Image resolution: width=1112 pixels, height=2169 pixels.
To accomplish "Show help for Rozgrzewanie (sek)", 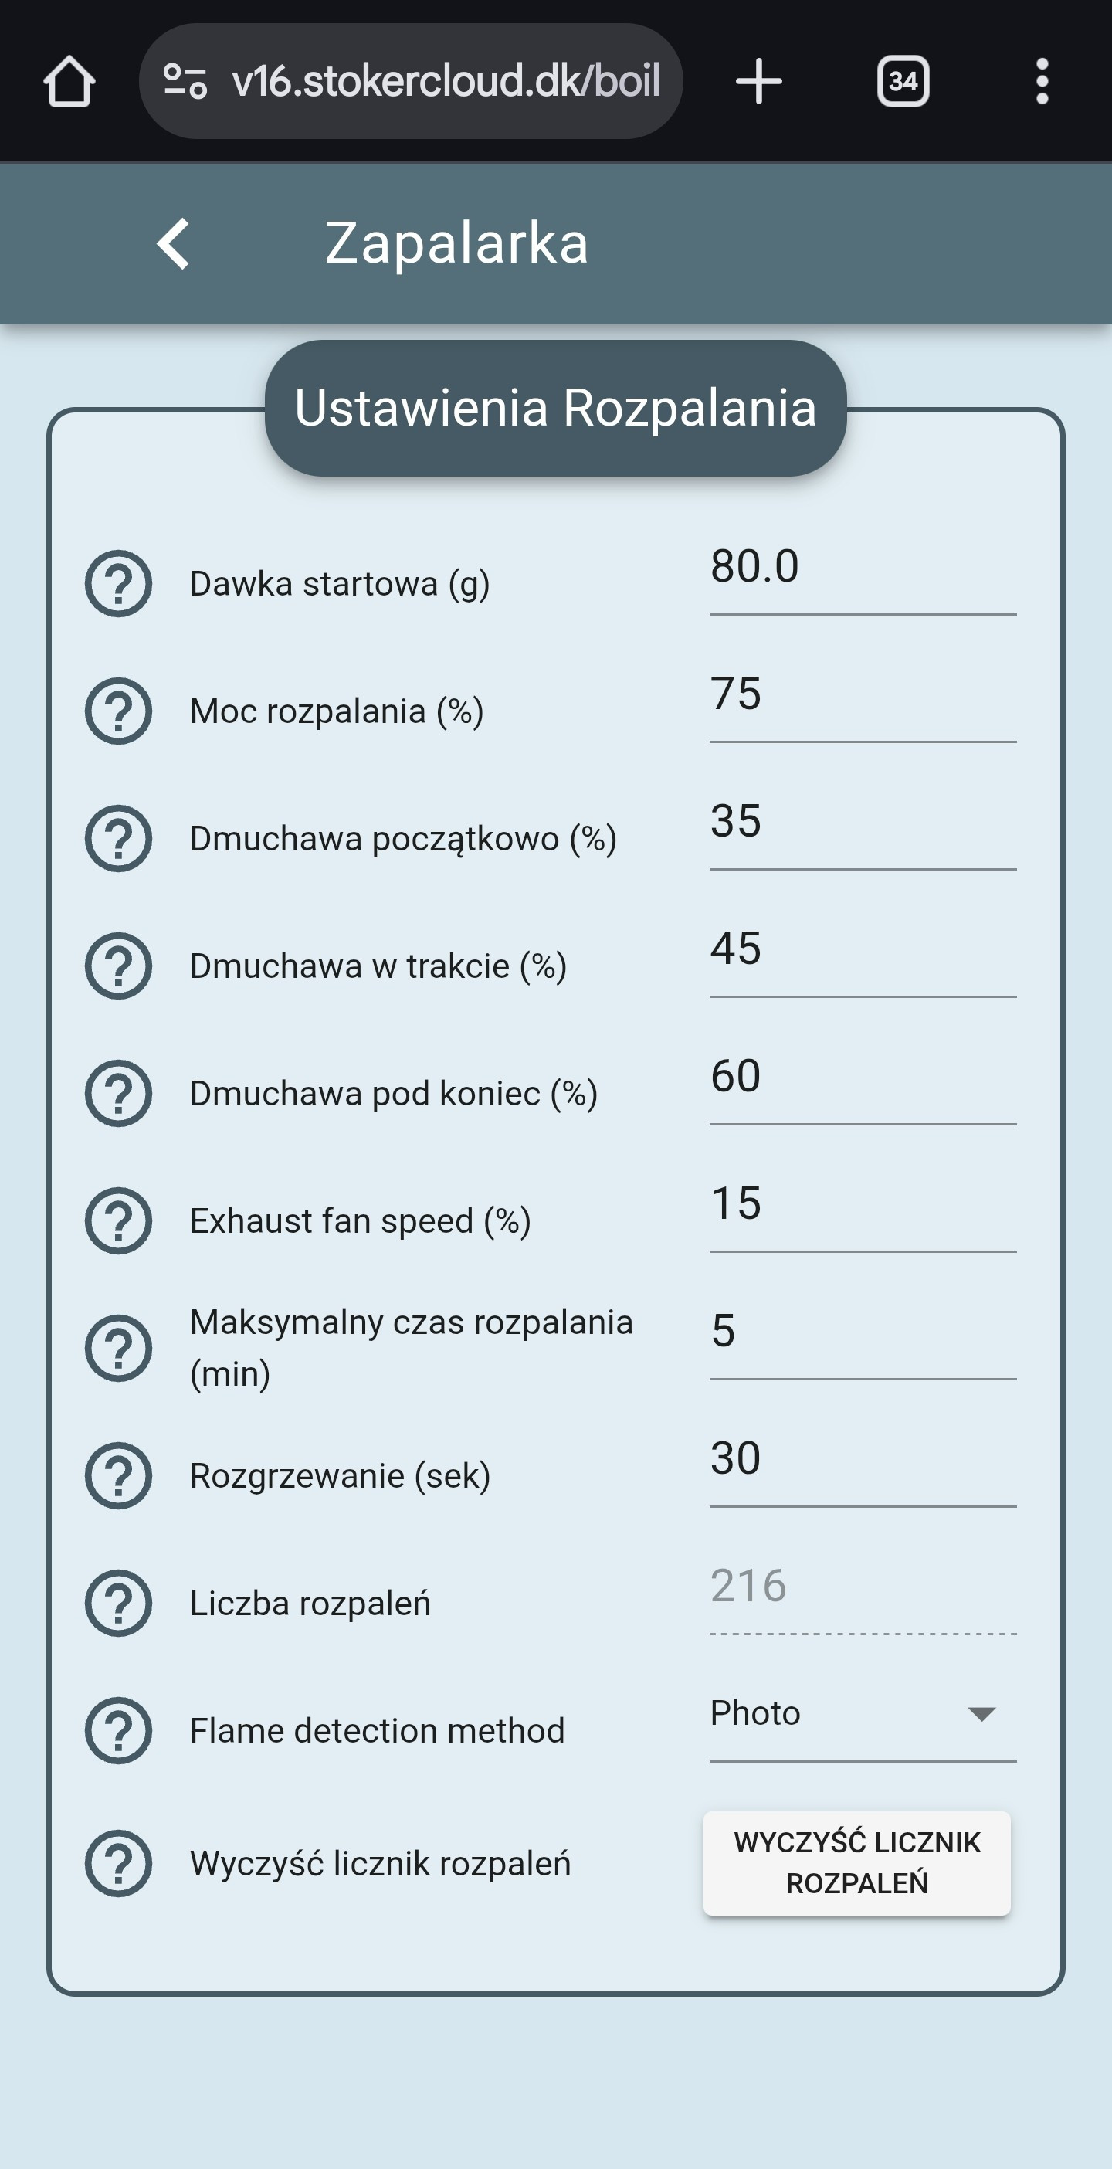I will click(x=119, y=1475).
